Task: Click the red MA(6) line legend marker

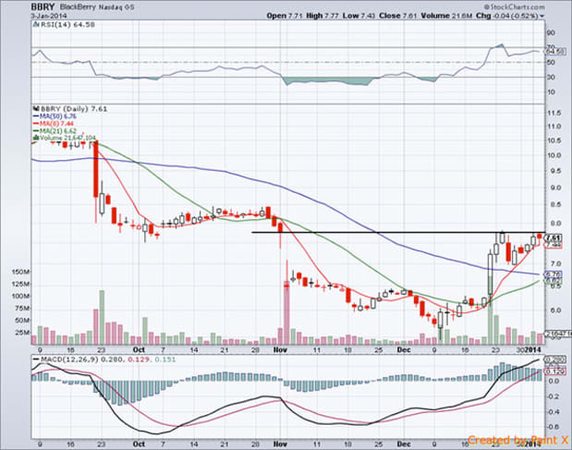Action: (36, 124)
